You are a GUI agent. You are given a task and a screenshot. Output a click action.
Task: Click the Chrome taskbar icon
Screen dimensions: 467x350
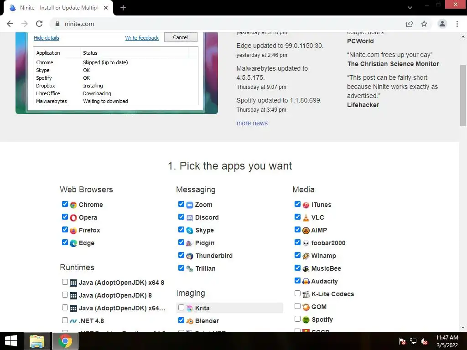tap(65, 341)
